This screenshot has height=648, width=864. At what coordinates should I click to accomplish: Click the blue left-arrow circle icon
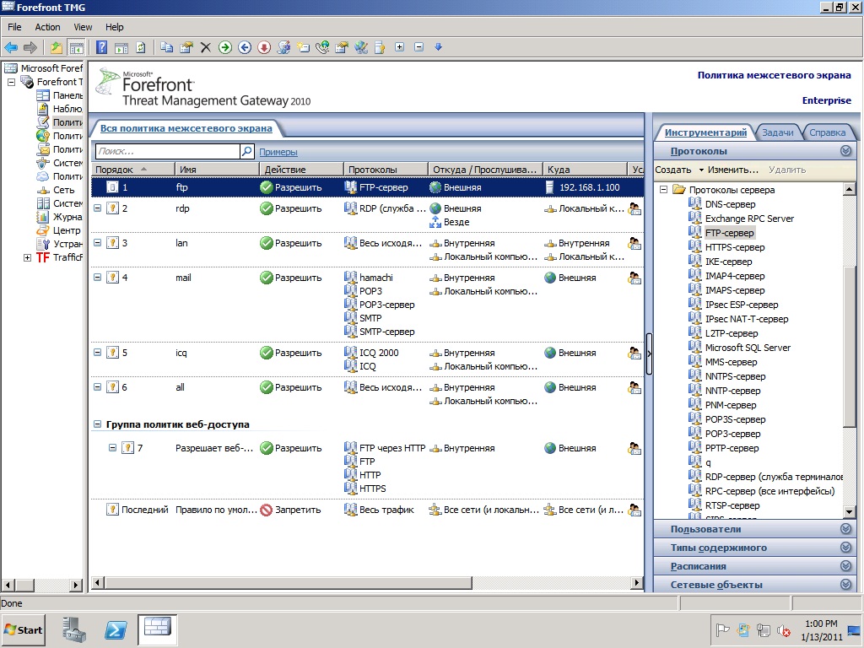[245, 48]
